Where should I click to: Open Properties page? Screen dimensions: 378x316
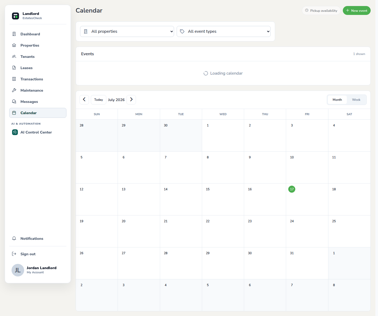tap(38, 45)
